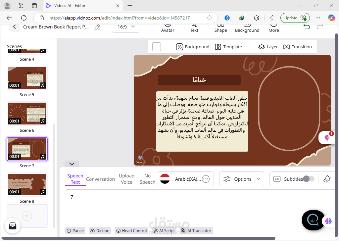Click the voice more-options ellipsis icon
The width and height of the screenshot is (339, 241).
click(206, 179)
